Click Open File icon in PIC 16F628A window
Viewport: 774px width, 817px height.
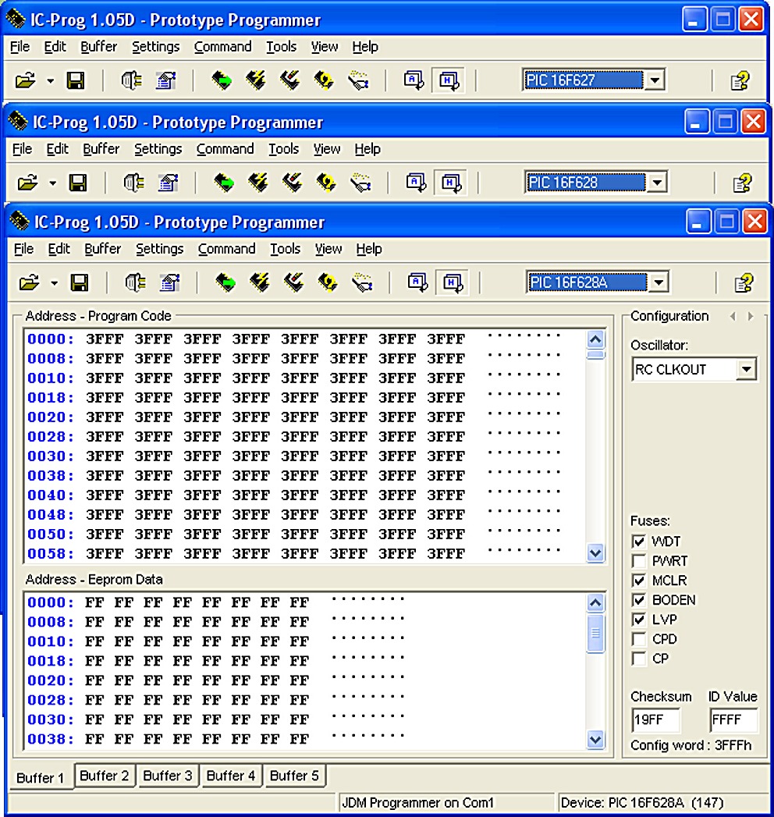(x=29, y=283)
